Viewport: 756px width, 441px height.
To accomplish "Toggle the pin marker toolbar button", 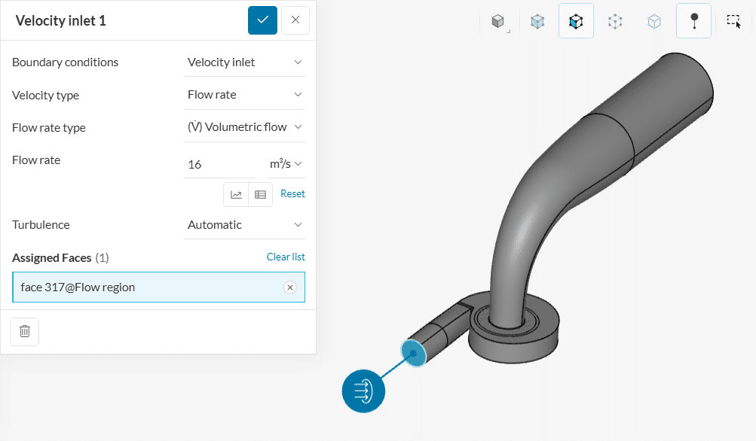I will pyautogui.click(x=693, y=21).
